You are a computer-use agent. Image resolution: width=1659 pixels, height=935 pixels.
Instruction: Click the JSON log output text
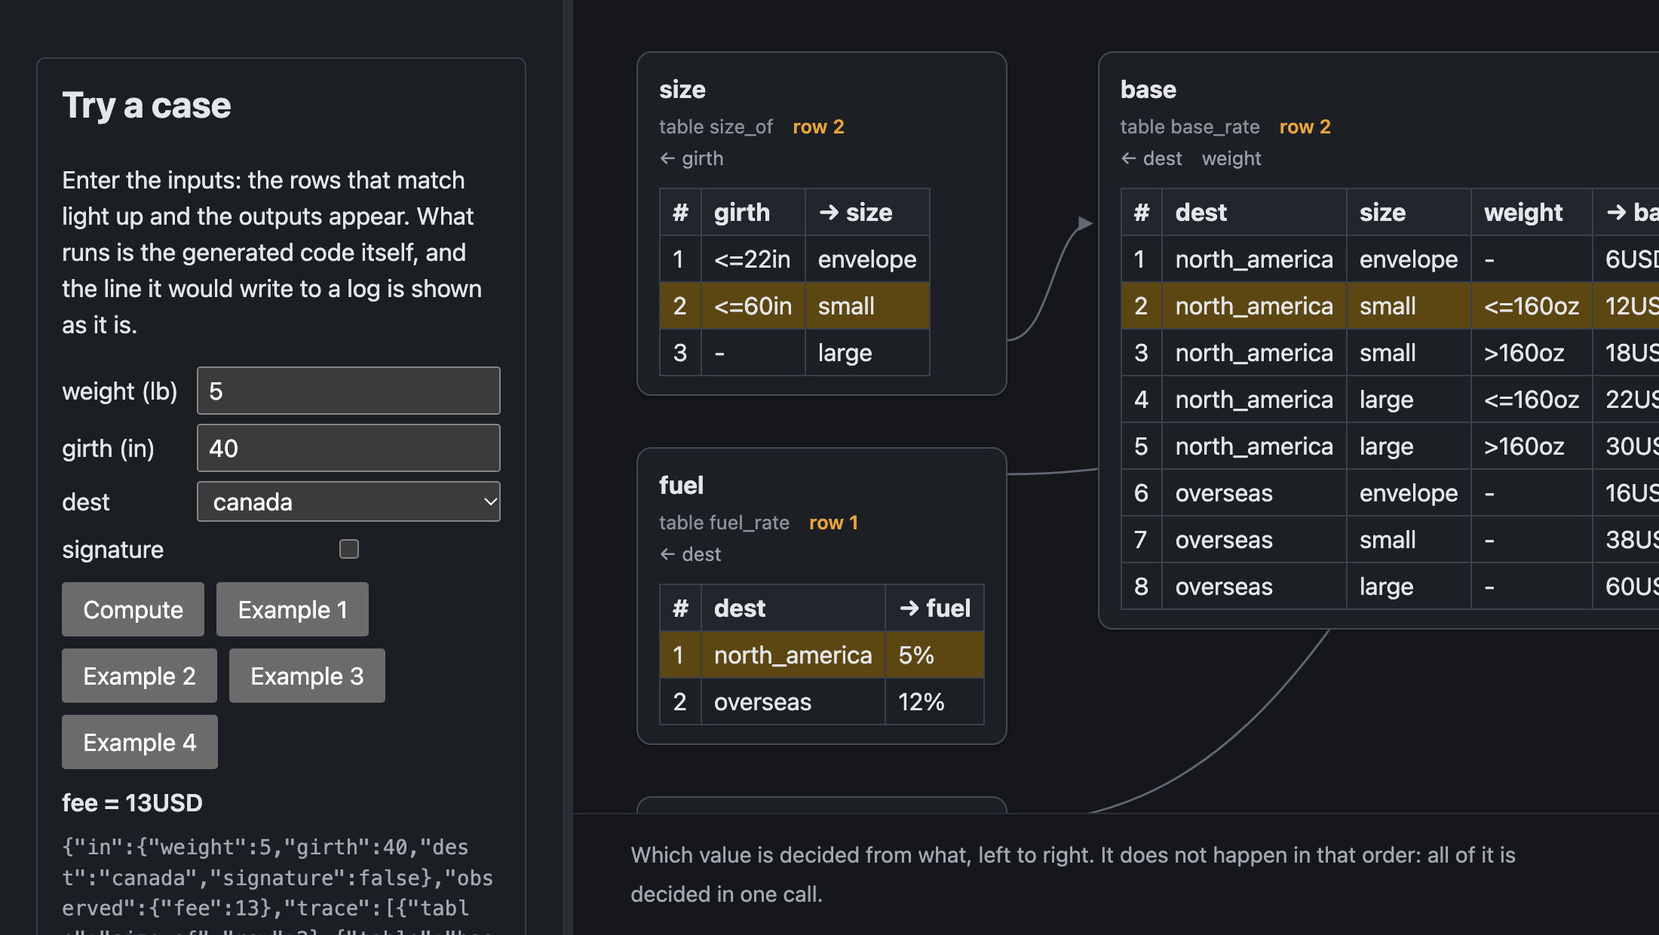point(278,884)
